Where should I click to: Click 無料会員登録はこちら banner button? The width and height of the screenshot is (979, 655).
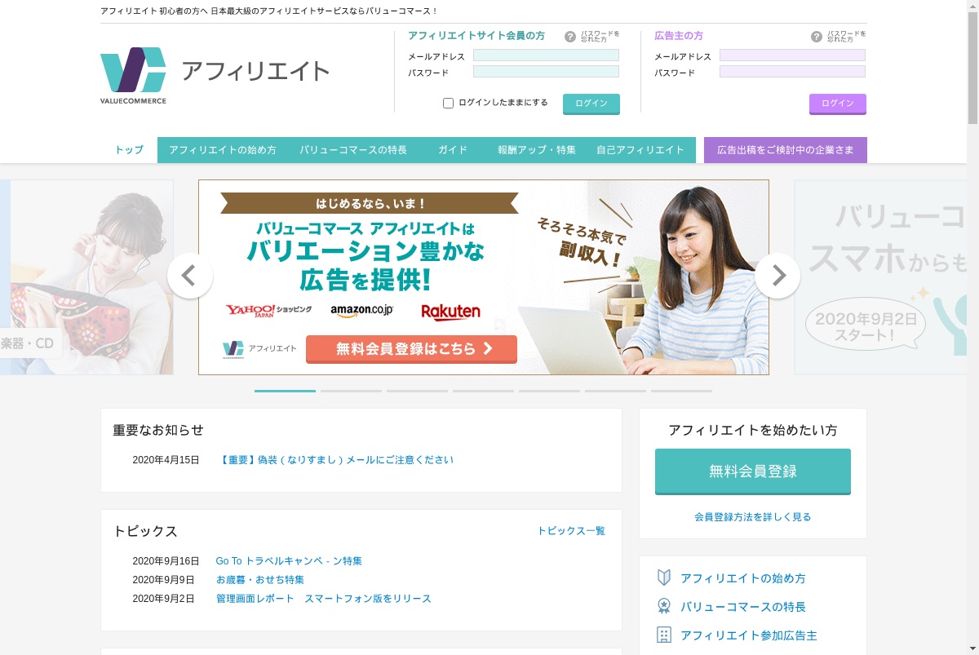tap(411, 349)
